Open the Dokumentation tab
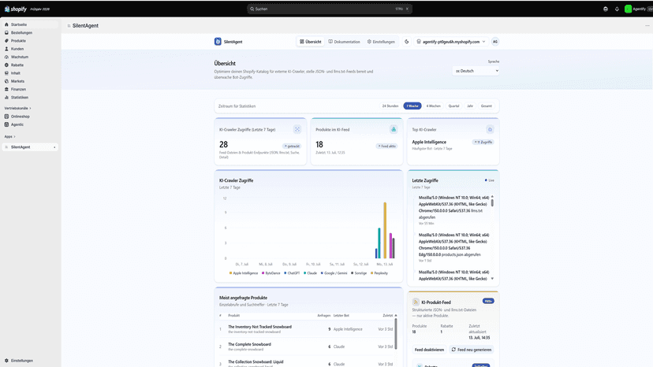653x367 pixels. tap(344, 42)
